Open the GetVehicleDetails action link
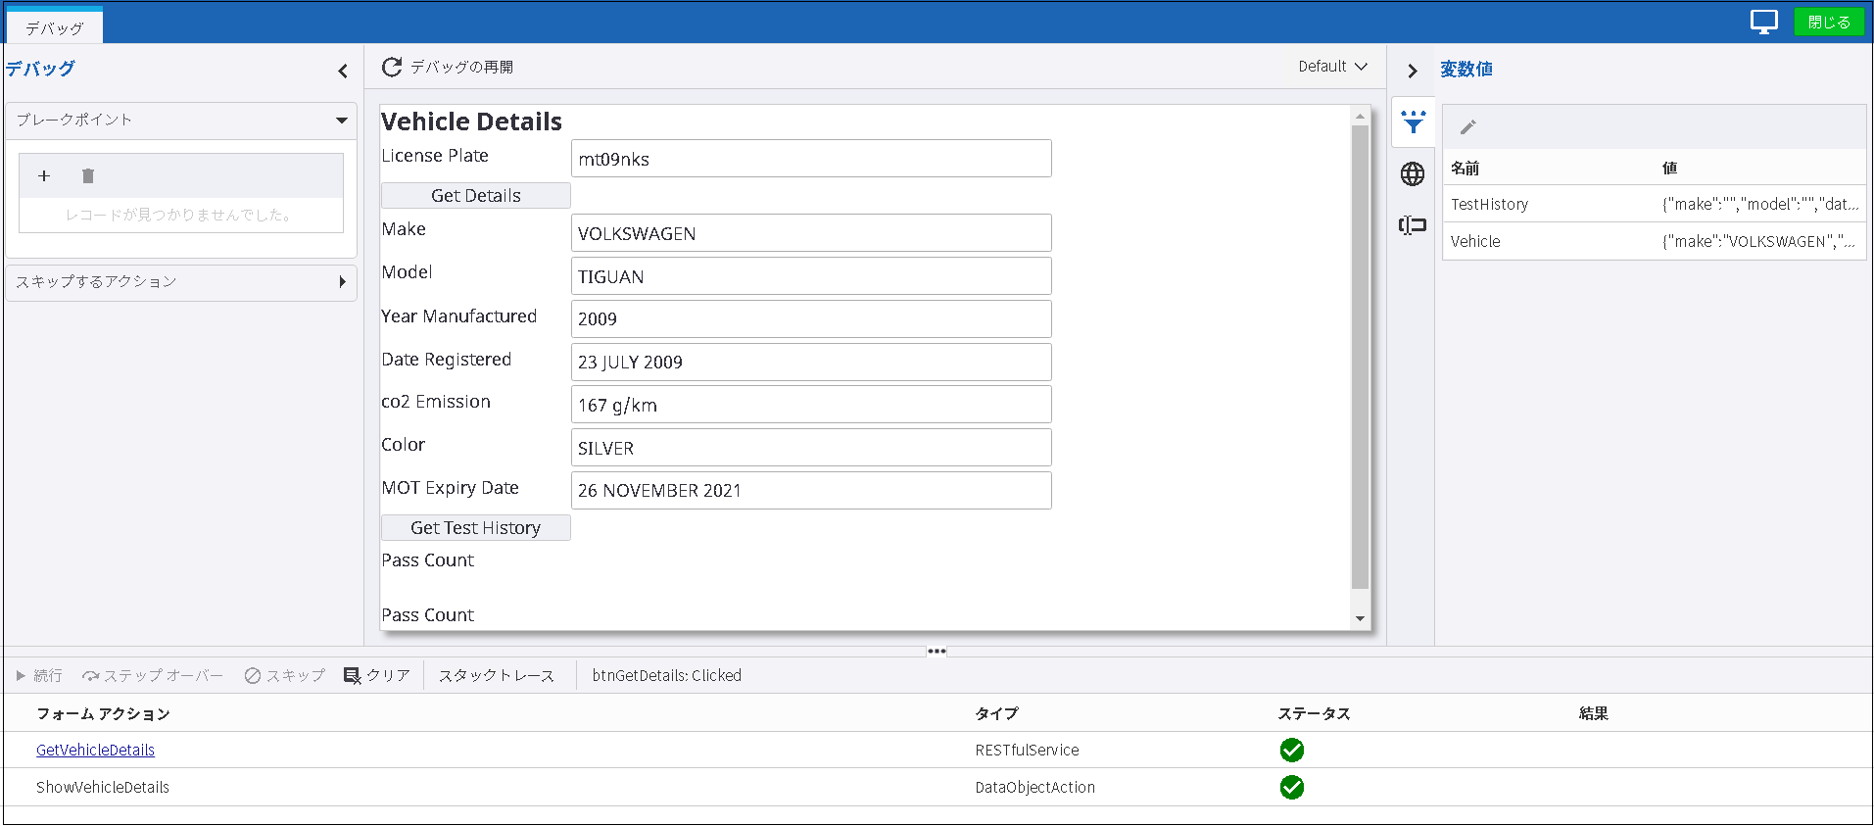Image resolution: width=1874 pixels, height=826 pixels. click(x=95, y=751)
